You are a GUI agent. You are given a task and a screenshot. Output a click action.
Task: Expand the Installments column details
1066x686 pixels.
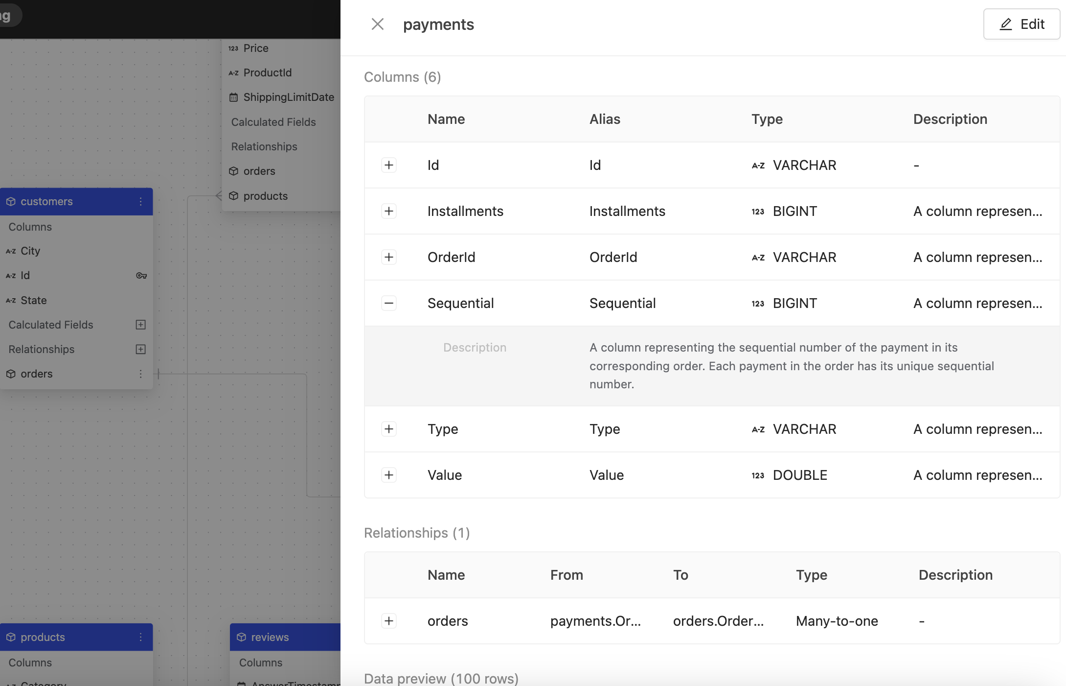[389, 211]
